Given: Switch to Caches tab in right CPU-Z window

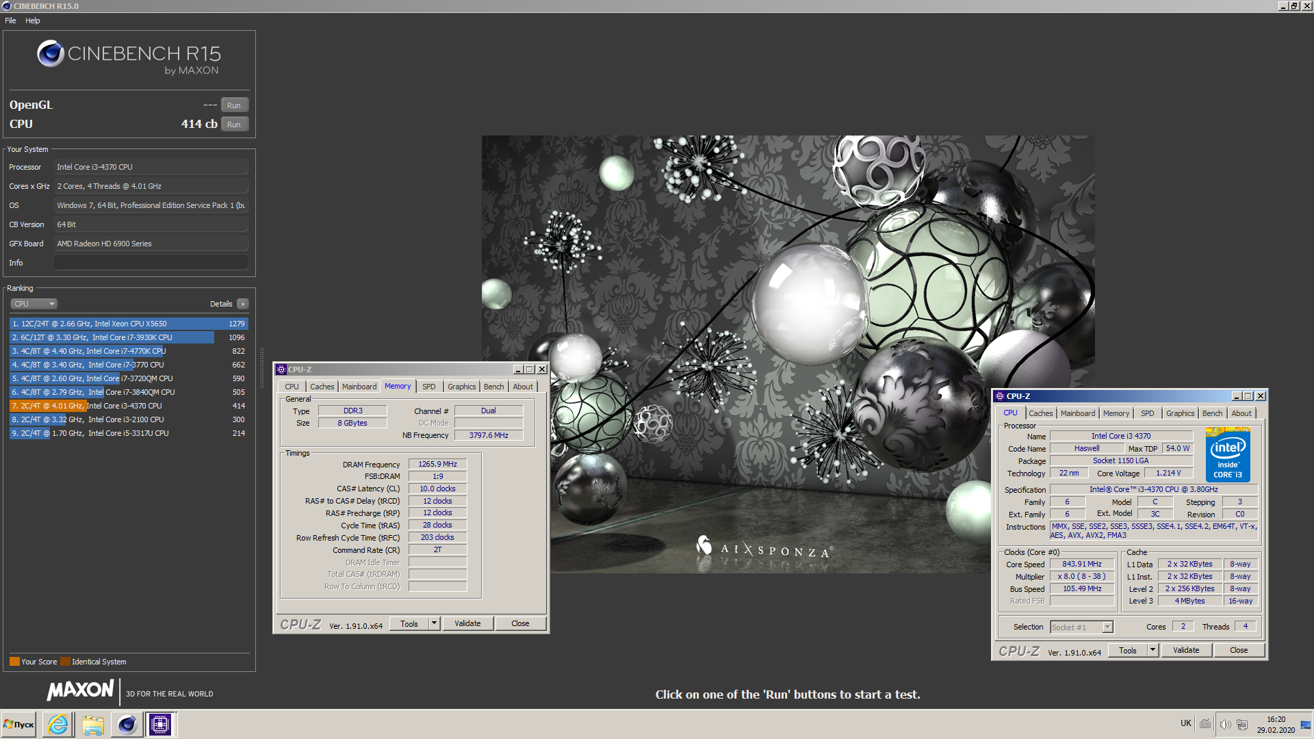Looking at the screenshot, I should pyautogui.click(x=1041, y=413).
